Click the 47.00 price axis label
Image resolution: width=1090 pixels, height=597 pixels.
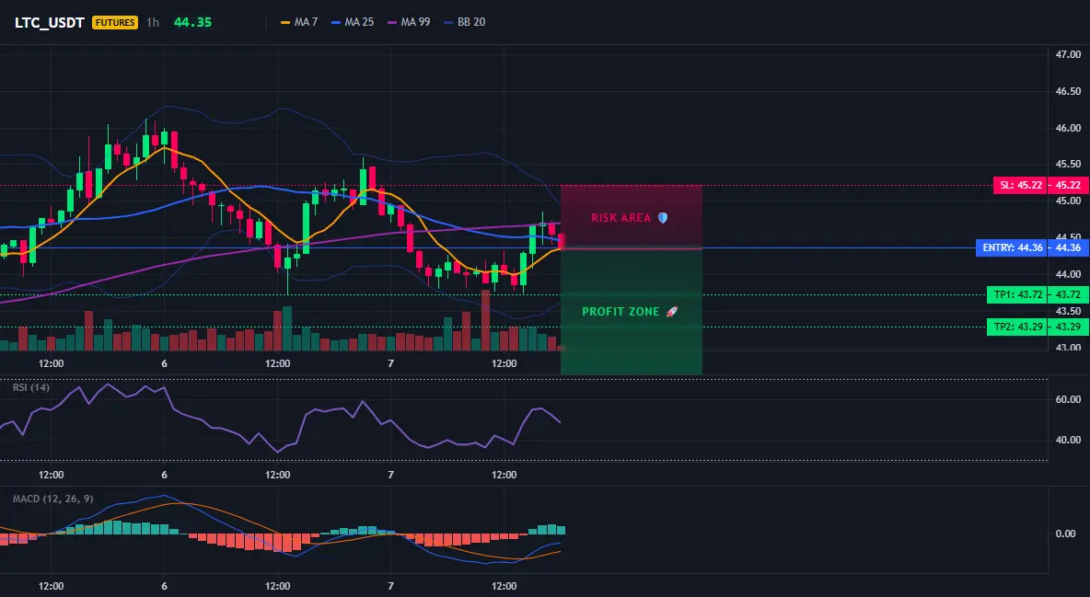point(1068,54)
